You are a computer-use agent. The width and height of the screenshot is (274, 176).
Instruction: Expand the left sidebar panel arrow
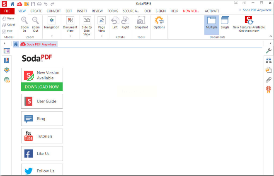click(5, 43)
